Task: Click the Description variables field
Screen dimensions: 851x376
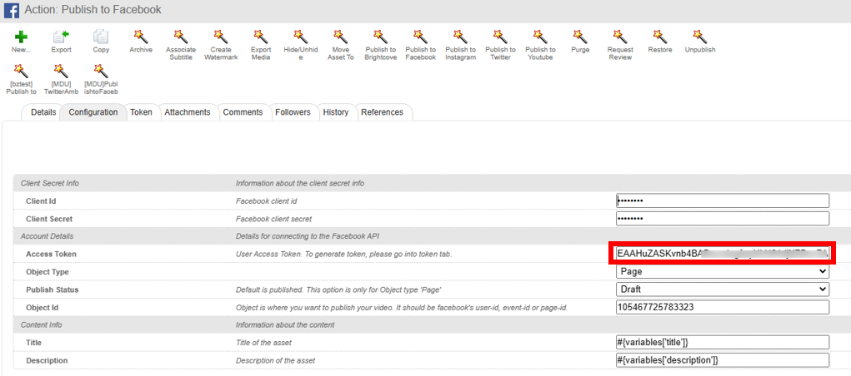Action: tap(723, 359)
